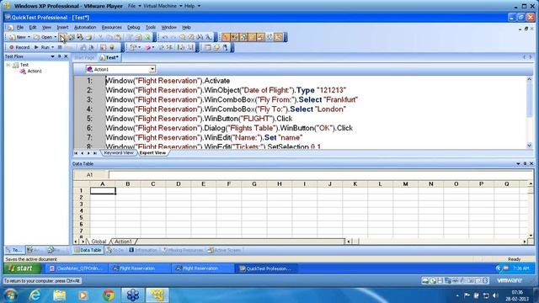
Task: Click the Action1 icon in Test Flow tree
Action: (x=23, y=71)
